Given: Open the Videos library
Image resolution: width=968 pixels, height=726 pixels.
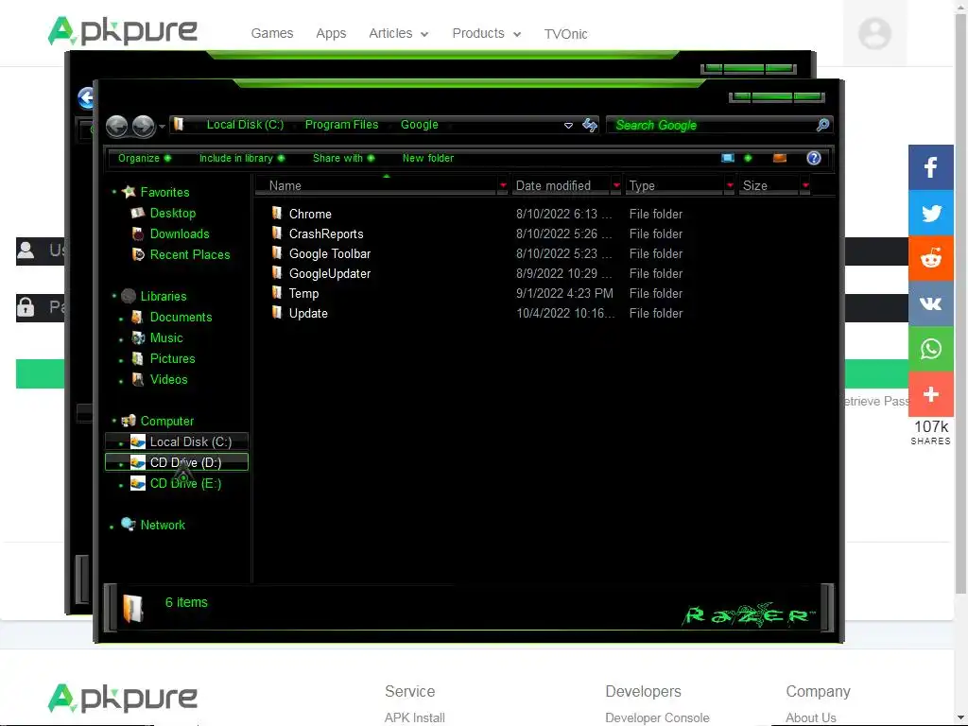Looking at the screenshot, I should point(168,380).
